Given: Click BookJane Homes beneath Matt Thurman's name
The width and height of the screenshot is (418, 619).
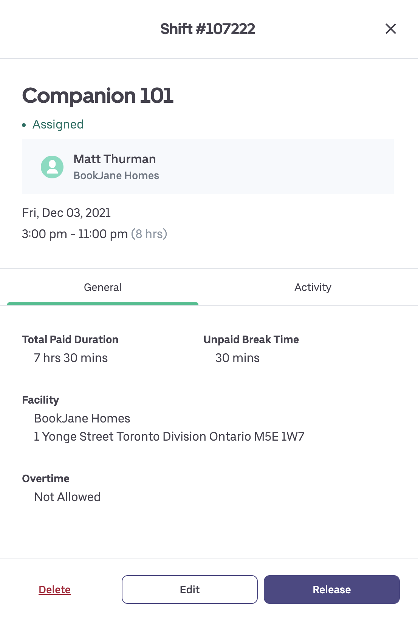Looking at the screenshot, I should pos(116,176).
